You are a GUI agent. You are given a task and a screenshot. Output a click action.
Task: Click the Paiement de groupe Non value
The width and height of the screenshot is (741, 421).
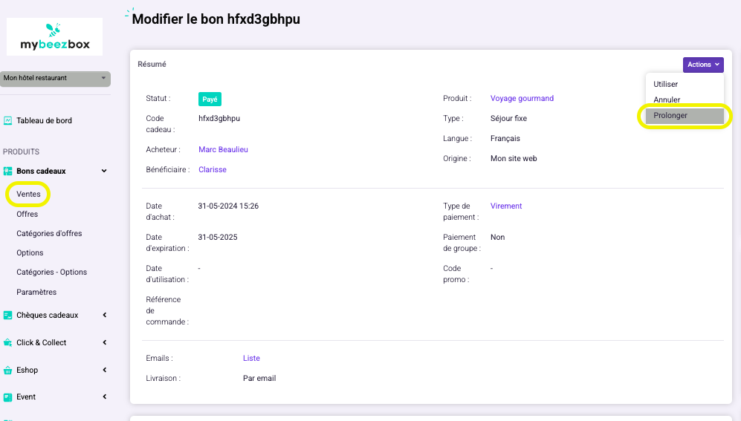coord(498,237)
